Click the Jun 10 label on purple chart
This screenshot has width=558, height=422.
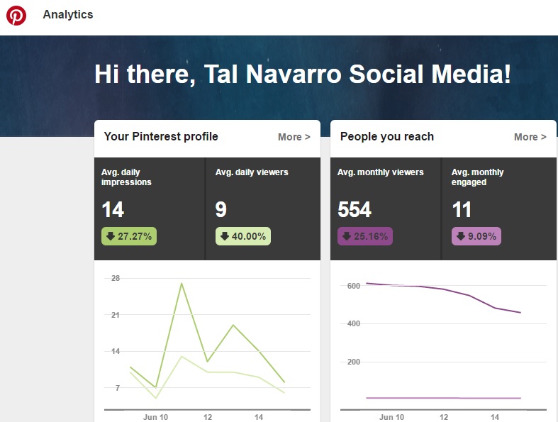[391, 418]
